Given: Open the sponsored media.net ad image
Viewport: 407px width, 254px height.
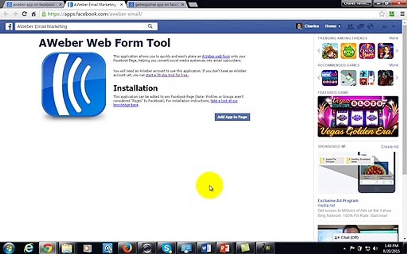Looking at the screenshot, I should coord(358,173).
